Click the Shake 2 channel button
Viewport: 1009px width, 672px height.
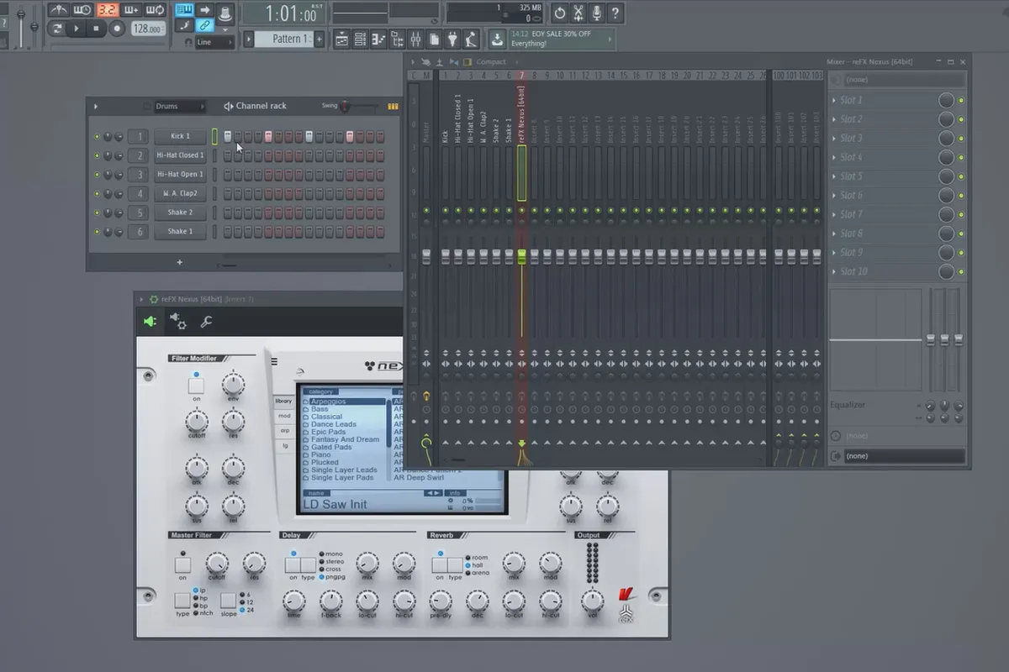tap(180, 213)
